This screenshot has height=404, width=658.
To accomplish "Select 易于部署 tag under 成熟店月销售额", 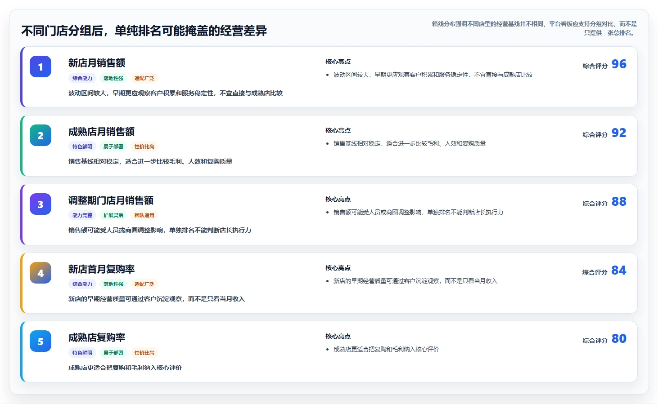I will [113, 147].
